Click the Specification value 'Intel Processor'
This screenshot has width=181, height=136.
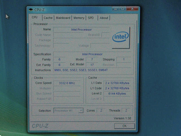coord(92,54)
